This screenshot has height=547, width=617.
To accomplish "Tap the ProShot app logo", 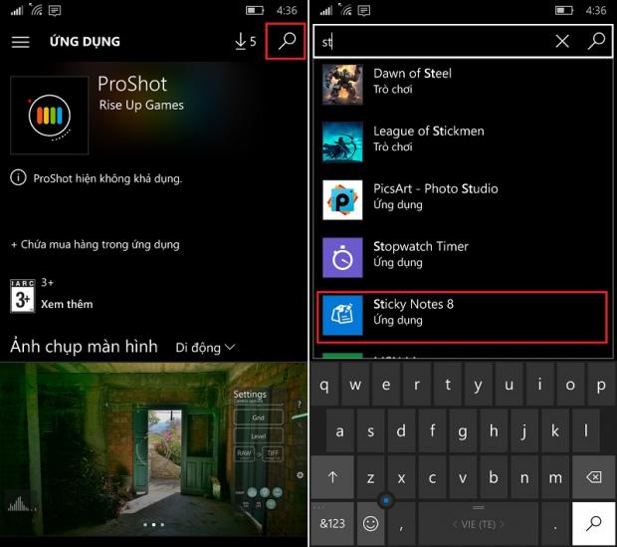I will click(49, 116).
